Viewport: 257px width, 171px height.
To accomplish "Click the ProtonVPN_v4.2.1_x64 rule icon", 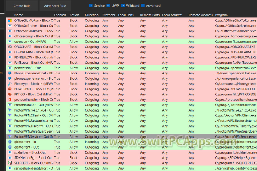I will (10, 110).
